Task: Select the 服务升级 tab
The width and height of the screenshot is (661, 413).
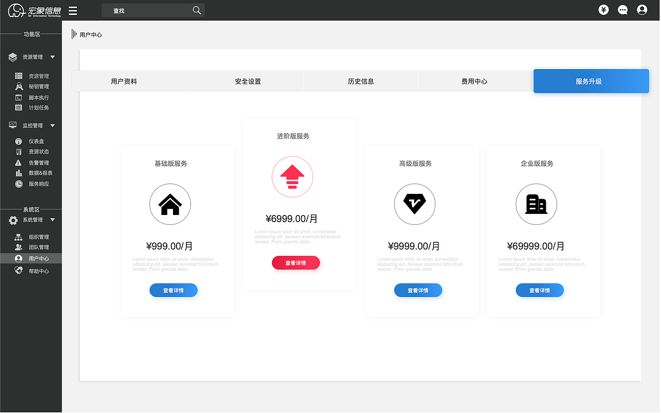Action: coord(591,81)
